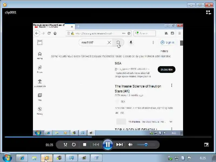The image size is (216, 162).
Task: Expand the 11 chapters section chevron
Action: click(x=171, y=122)
